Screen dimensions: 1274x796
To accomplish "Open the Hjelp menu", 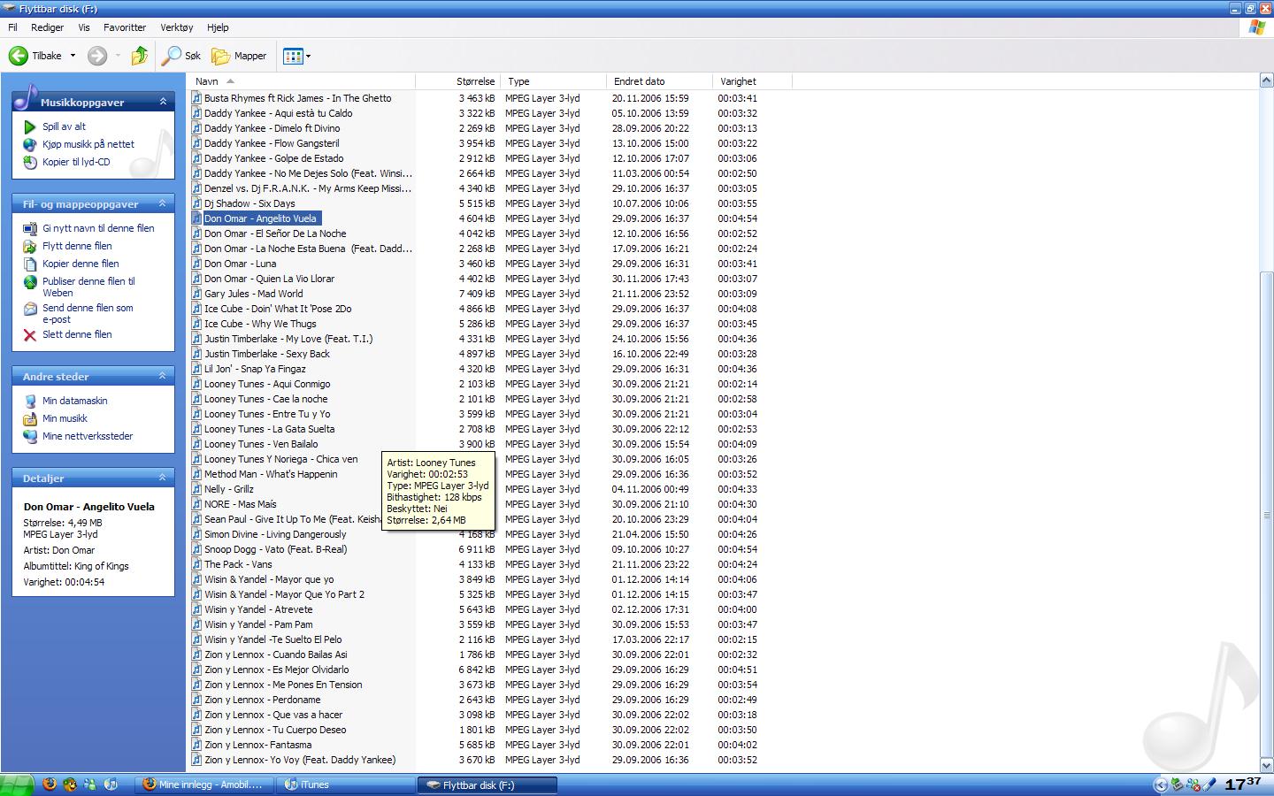I will [x=218, y=27].
